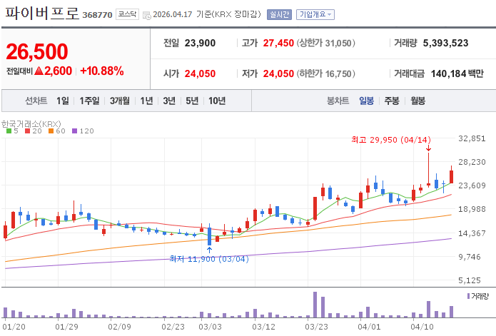Select the 일봉 daily candle tab
Image resolution: width=496 pixels, height=336 pixels.
coord(366,101)
